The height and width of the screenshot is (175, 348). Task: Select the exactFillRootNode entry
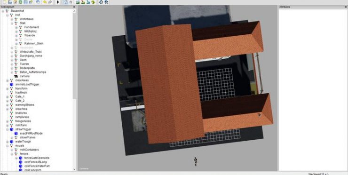click(x=32, y=134)
